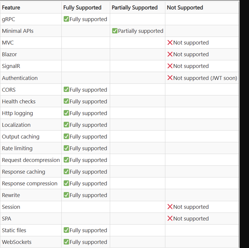
Task: Click the red X in SignalR row
Action: pos(170,66)
